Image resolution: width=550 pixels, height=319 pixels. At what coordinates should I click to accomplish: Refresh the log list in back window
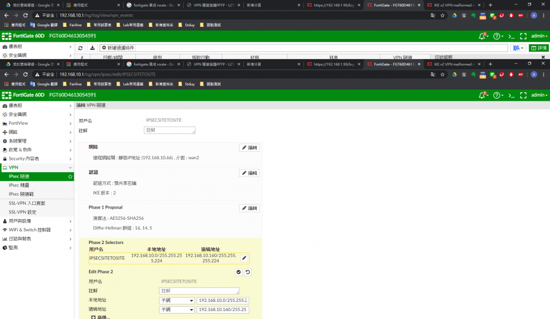[81, 48]
